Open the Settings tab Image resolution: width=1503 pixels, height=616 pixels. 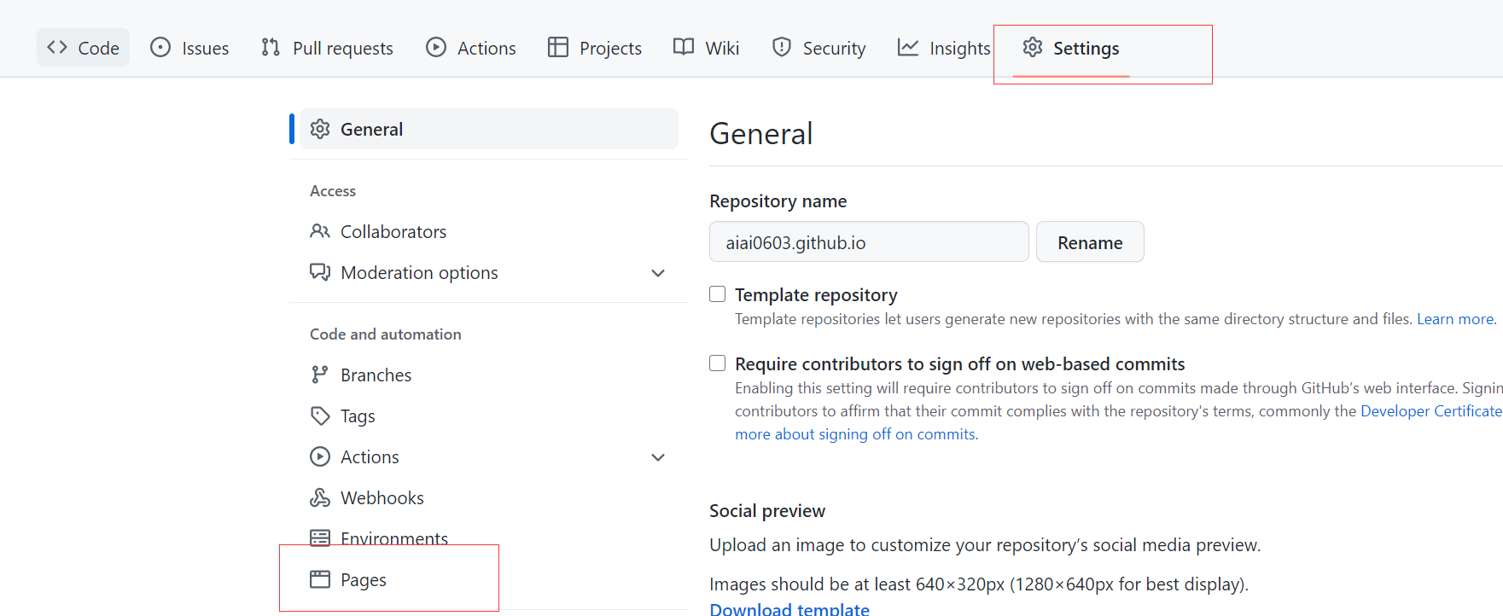click(x=1071, y=48)
